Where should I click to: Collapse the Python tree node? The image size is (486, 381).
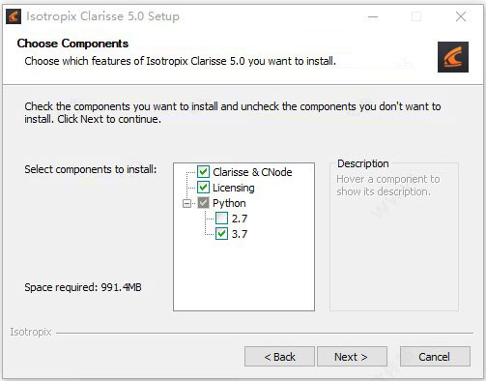point(186,203)
